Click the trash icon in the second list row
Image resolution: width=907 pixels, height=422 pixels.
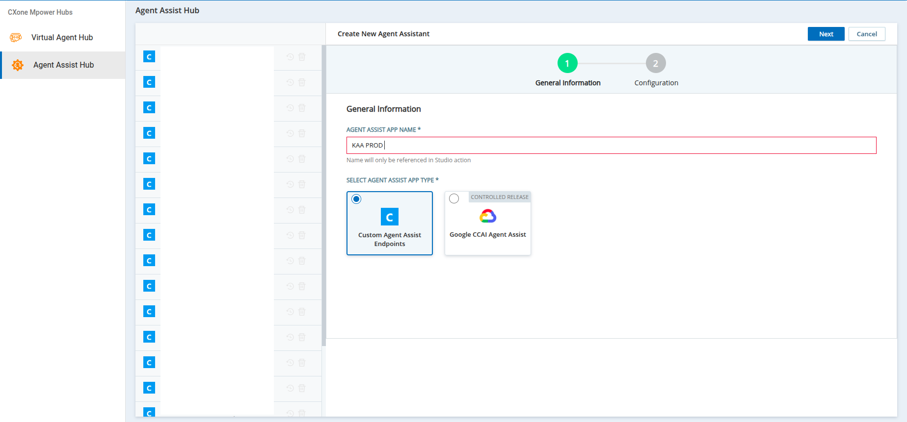click(302, 82)
